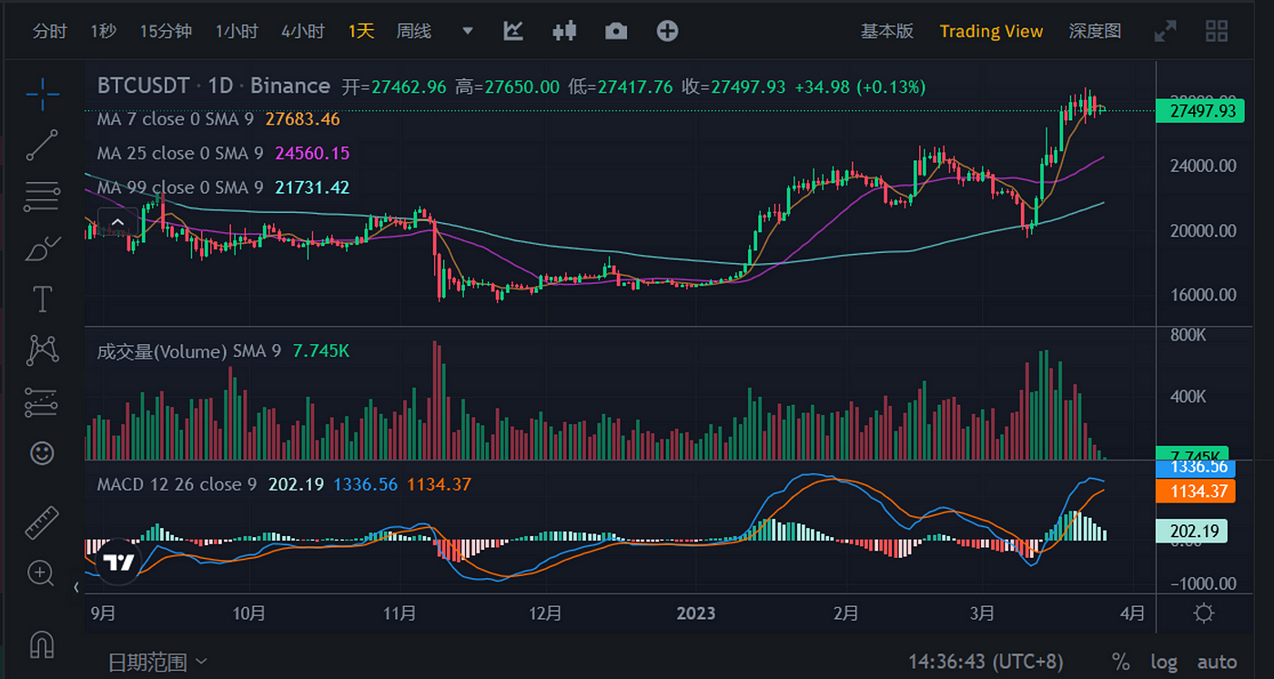Screen dimensions: 1274x679
Task: Activate the zoom magnifier tool
Action: point(42,573)
